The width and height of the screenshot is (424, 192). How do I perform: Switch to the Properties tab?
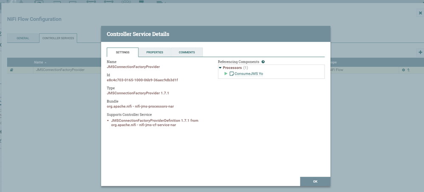(x=155, y=52)
